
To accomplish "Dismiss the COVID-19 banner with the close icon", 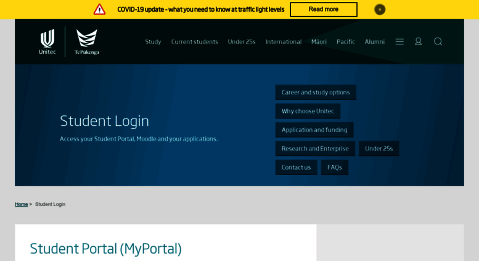I will 380,9.
